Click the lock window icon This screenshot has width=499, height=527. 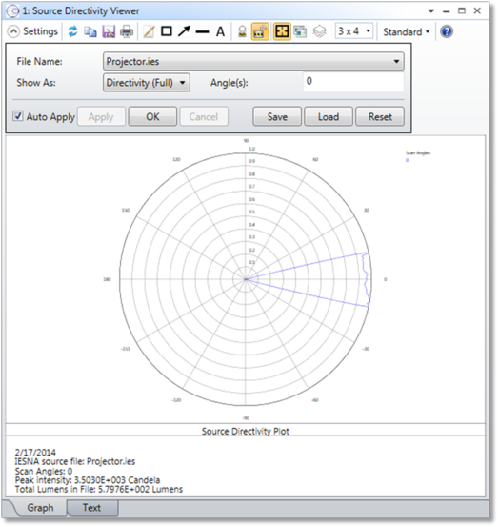[242, 32]
